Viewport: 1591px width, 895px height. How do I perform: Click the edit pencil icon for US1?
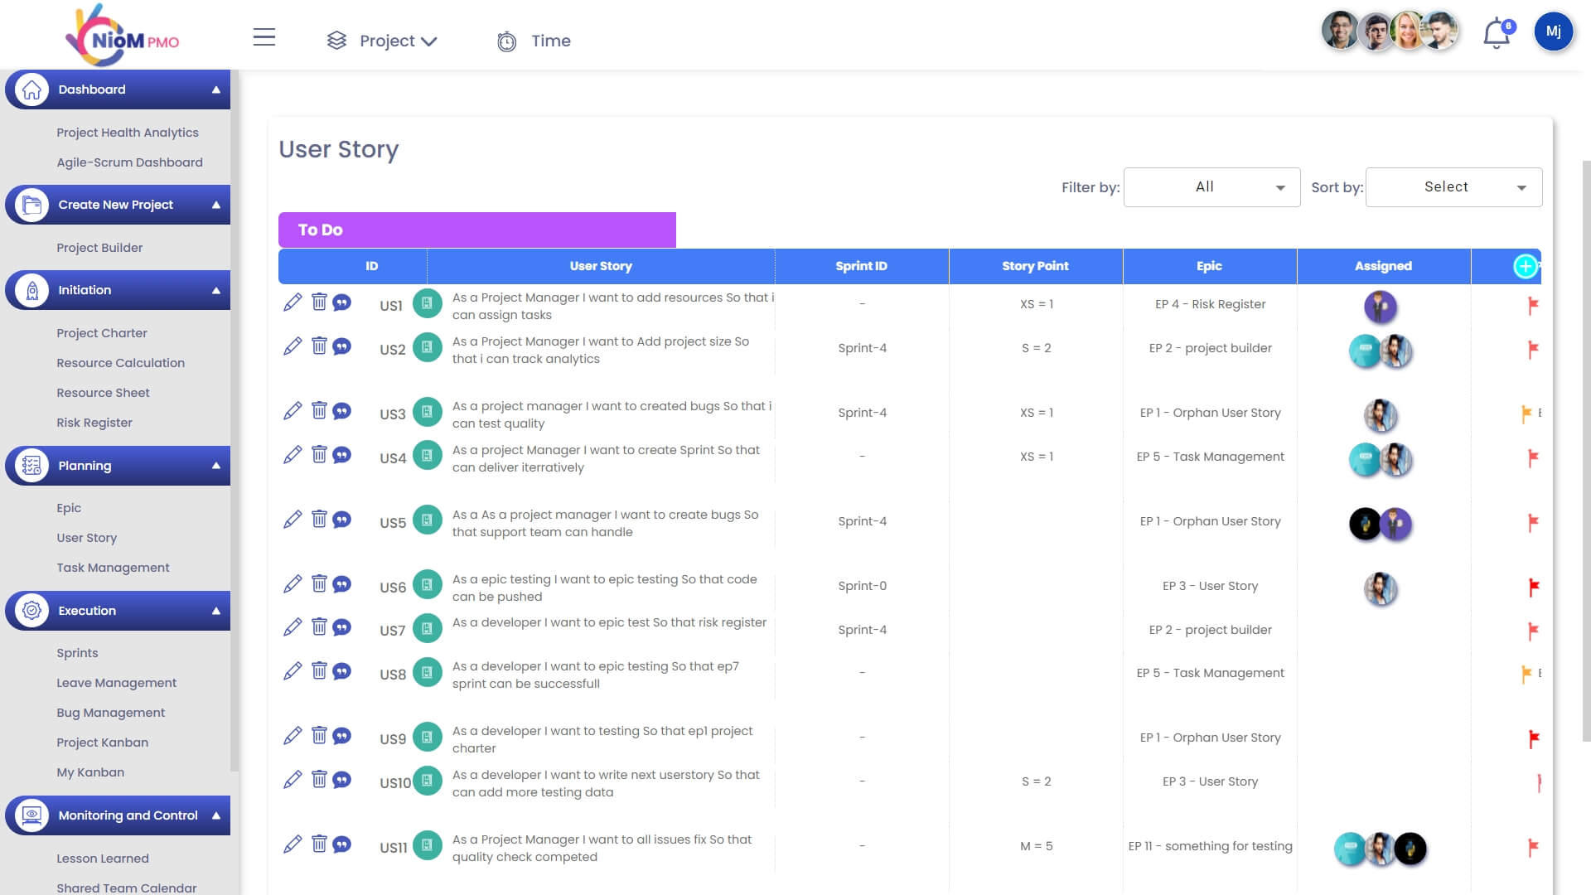[x=293, y=302]
